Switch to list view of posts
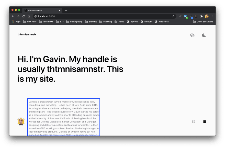The height and width of the screenshot is (148, 225). 204,122
